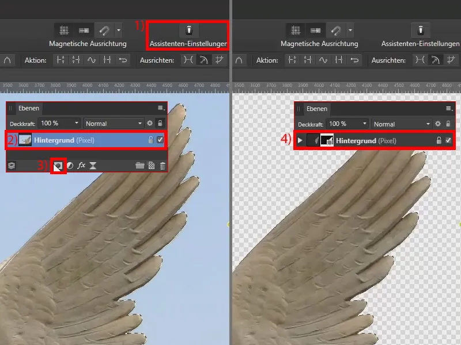Click the smooth curve wave icon in left Aktion group
461x345 pixels.
(92, 60)
